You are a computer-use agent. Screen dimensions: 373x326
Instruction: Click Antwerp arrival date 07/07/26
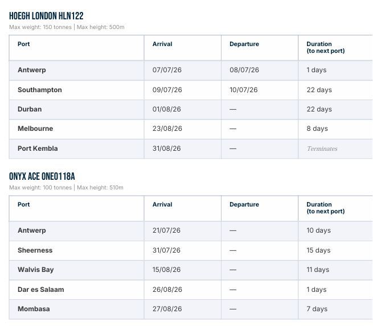[x=167, y=70]
